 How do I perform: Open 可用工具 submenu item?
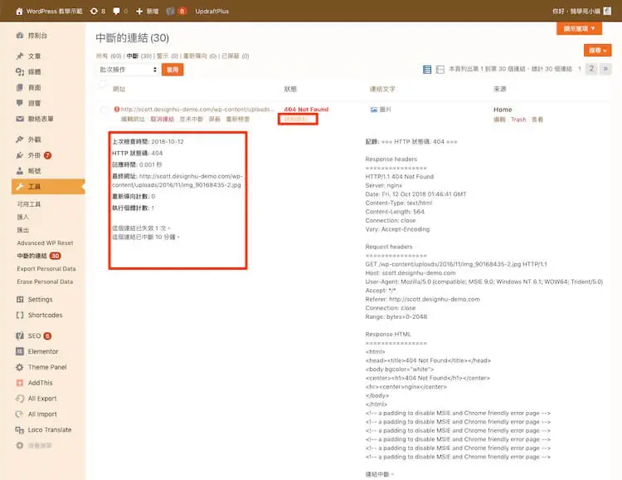point(28,203)
